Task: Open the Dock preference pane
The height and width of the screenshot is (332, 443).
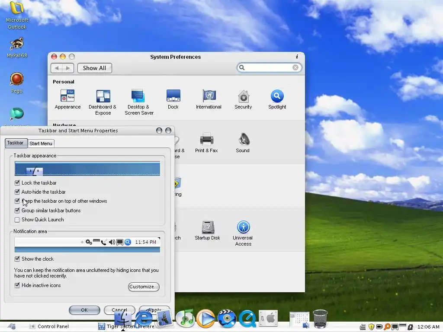Action: click(x=173, y=99)
